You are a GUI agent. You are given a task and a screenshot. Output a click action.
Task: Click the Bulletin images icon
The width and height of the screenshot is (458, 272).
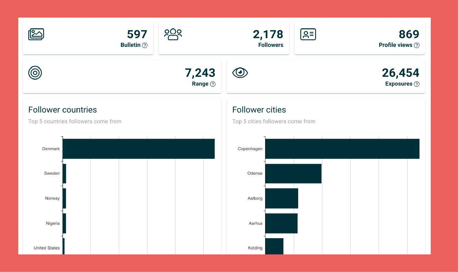click(x=36, y=34)
